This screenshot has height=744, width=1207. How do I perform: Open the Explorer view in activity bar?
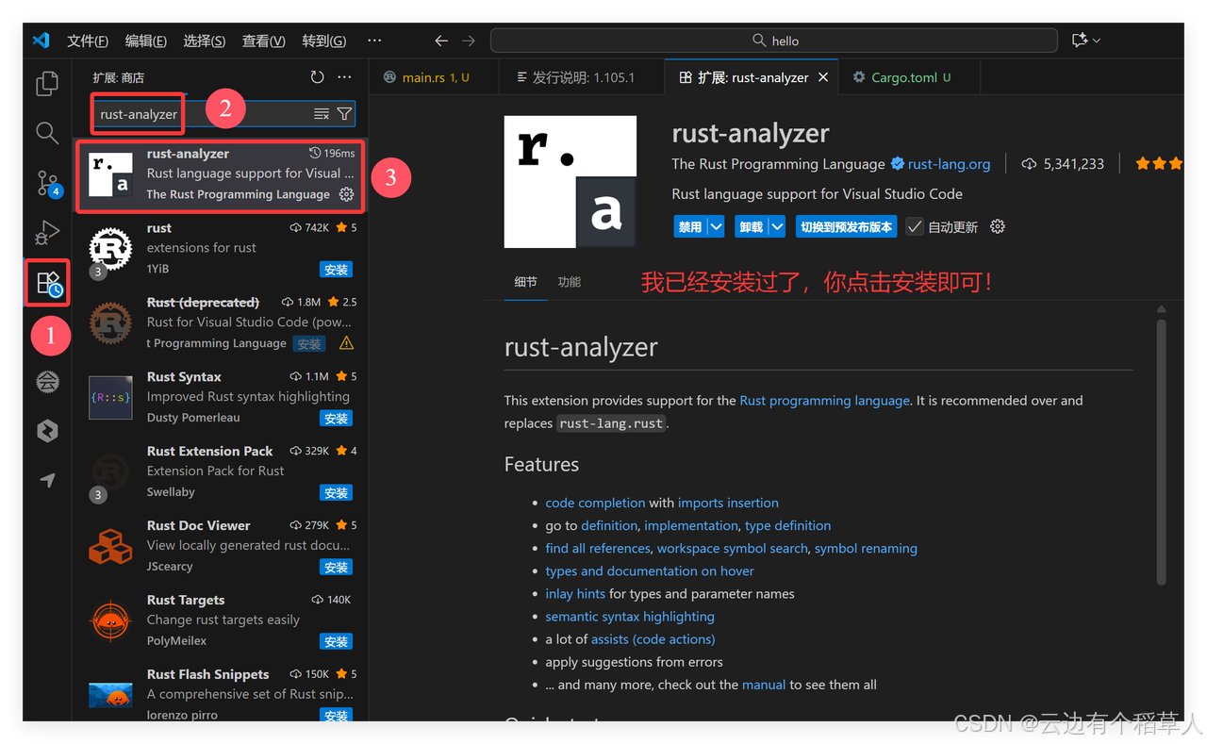pyautogui.click(x=47, y=84)
